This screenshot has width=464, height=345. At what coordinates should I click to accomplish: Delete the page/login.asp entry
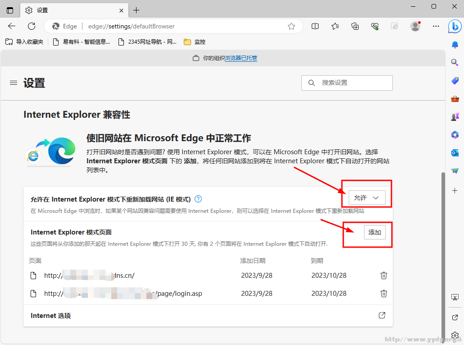click(383, 294)
